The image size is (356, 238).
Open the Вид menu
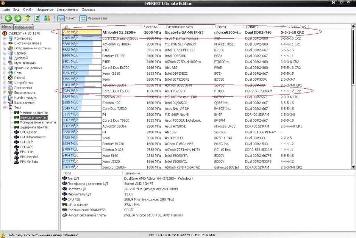[x=16, y=9]
